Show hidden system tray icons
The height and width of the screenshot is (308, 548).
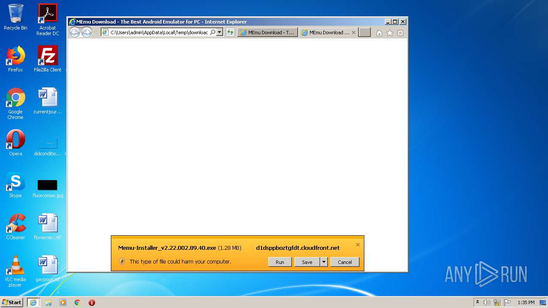tap(477, 302)
